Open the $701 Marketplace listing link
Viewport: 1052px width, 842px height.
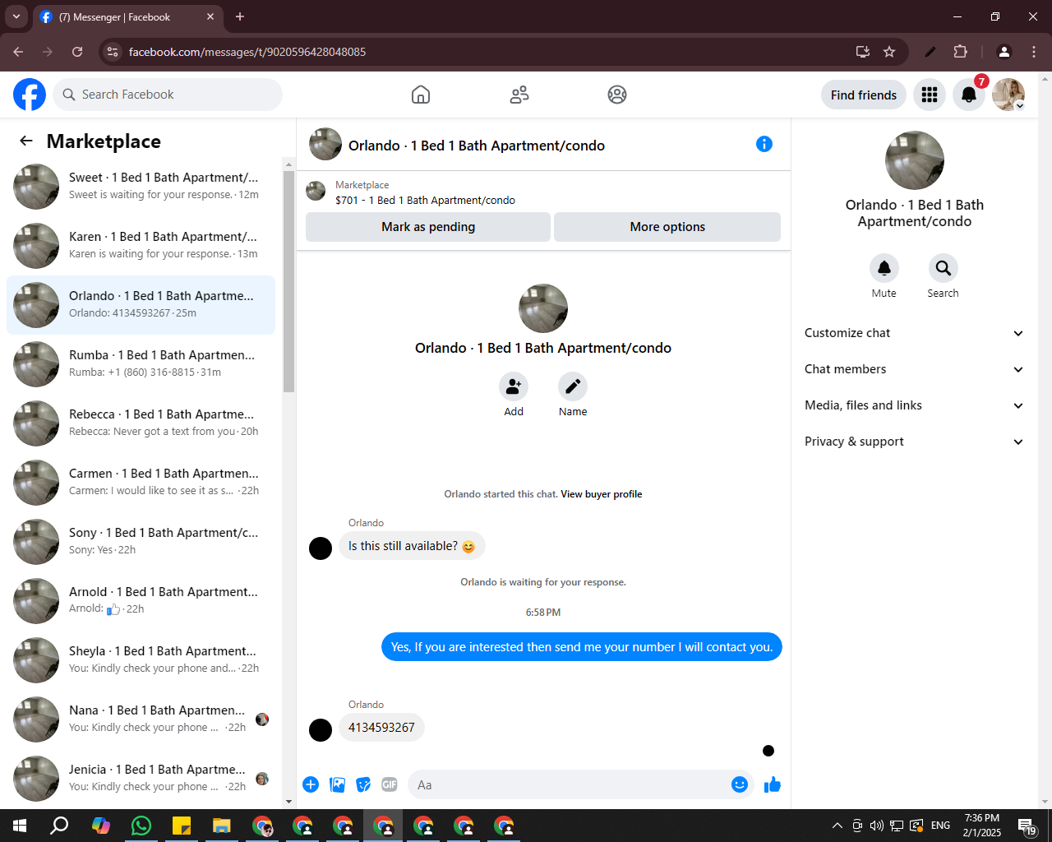pyautogui.click(x=425, y=200)
